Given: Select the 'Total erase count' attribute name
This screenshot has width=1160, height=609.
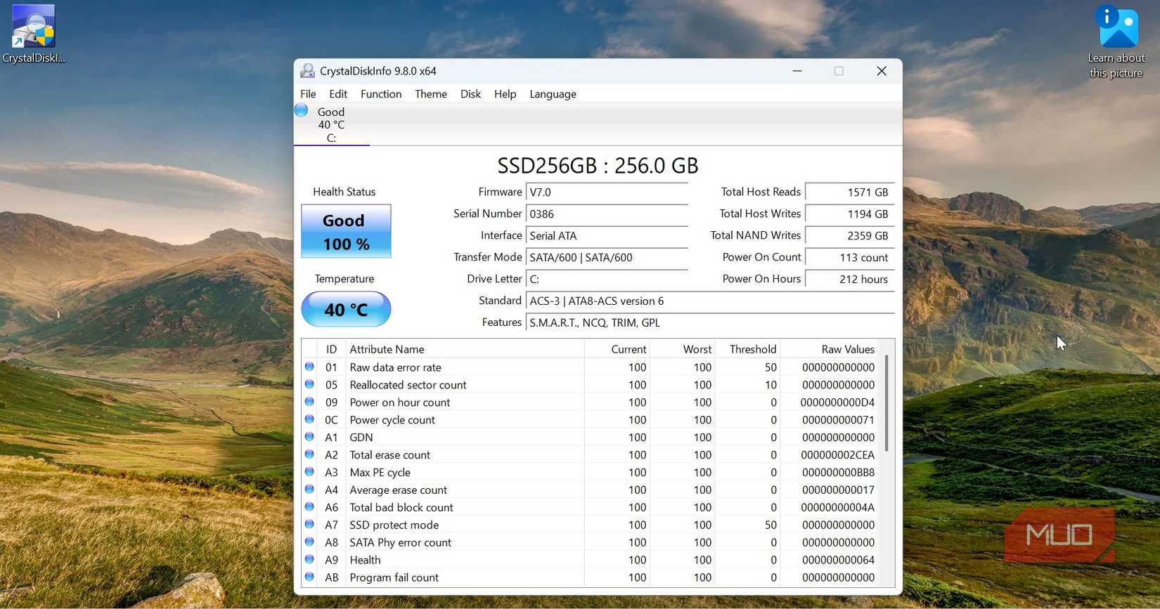Looking at the screenshot, I should [389, 455].
